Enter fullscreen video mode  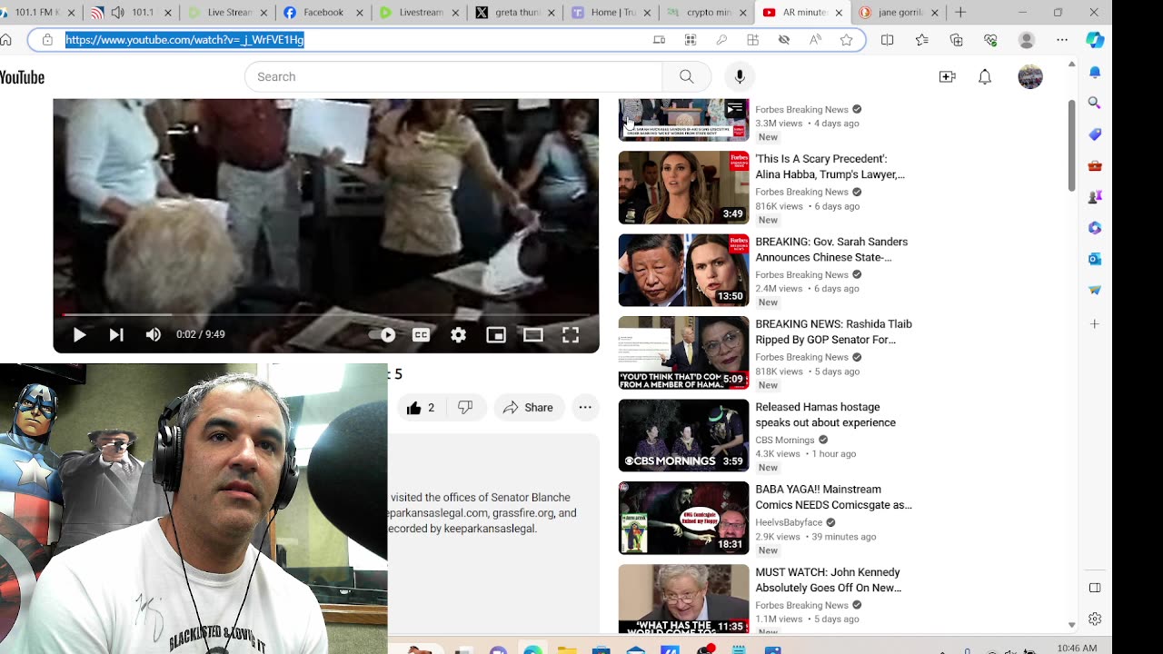[x=571, y=334]
